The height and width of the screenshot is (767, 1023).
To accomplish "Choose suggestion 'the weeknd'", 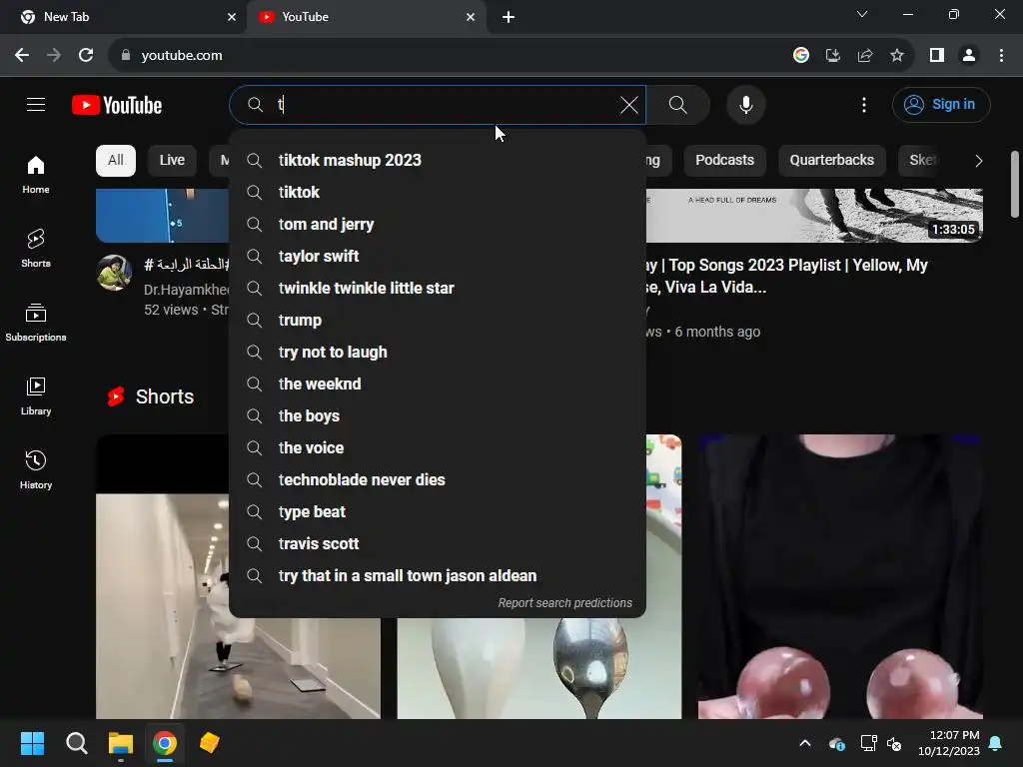I will coord(438,384).
